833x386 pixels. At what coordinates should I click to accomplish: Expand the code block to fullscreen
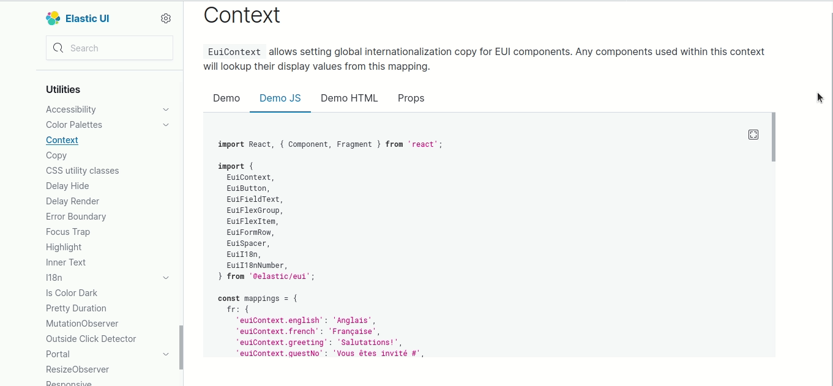(x=753, y=134)
